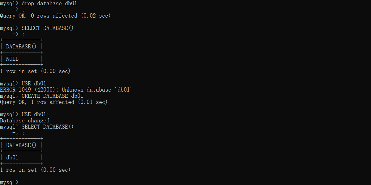This screenshot has width=371, height=185.
Task: Click the db01 result cell in table
Action: coord(12,158)
